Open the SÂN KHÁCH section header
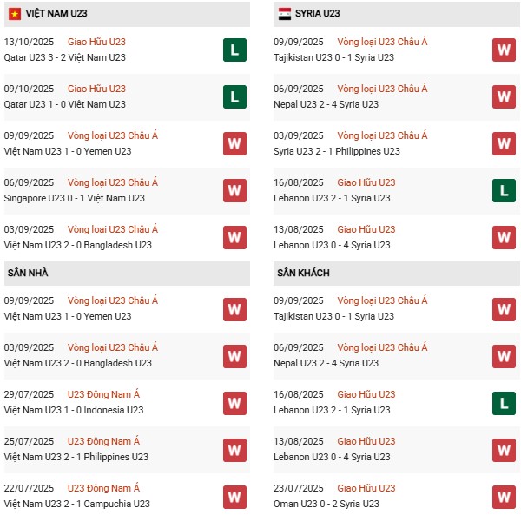Screen dimensions: 521x515 point(304,273)
